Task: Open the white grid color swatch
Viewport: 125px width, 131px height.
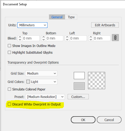Action: coord(79,76)
